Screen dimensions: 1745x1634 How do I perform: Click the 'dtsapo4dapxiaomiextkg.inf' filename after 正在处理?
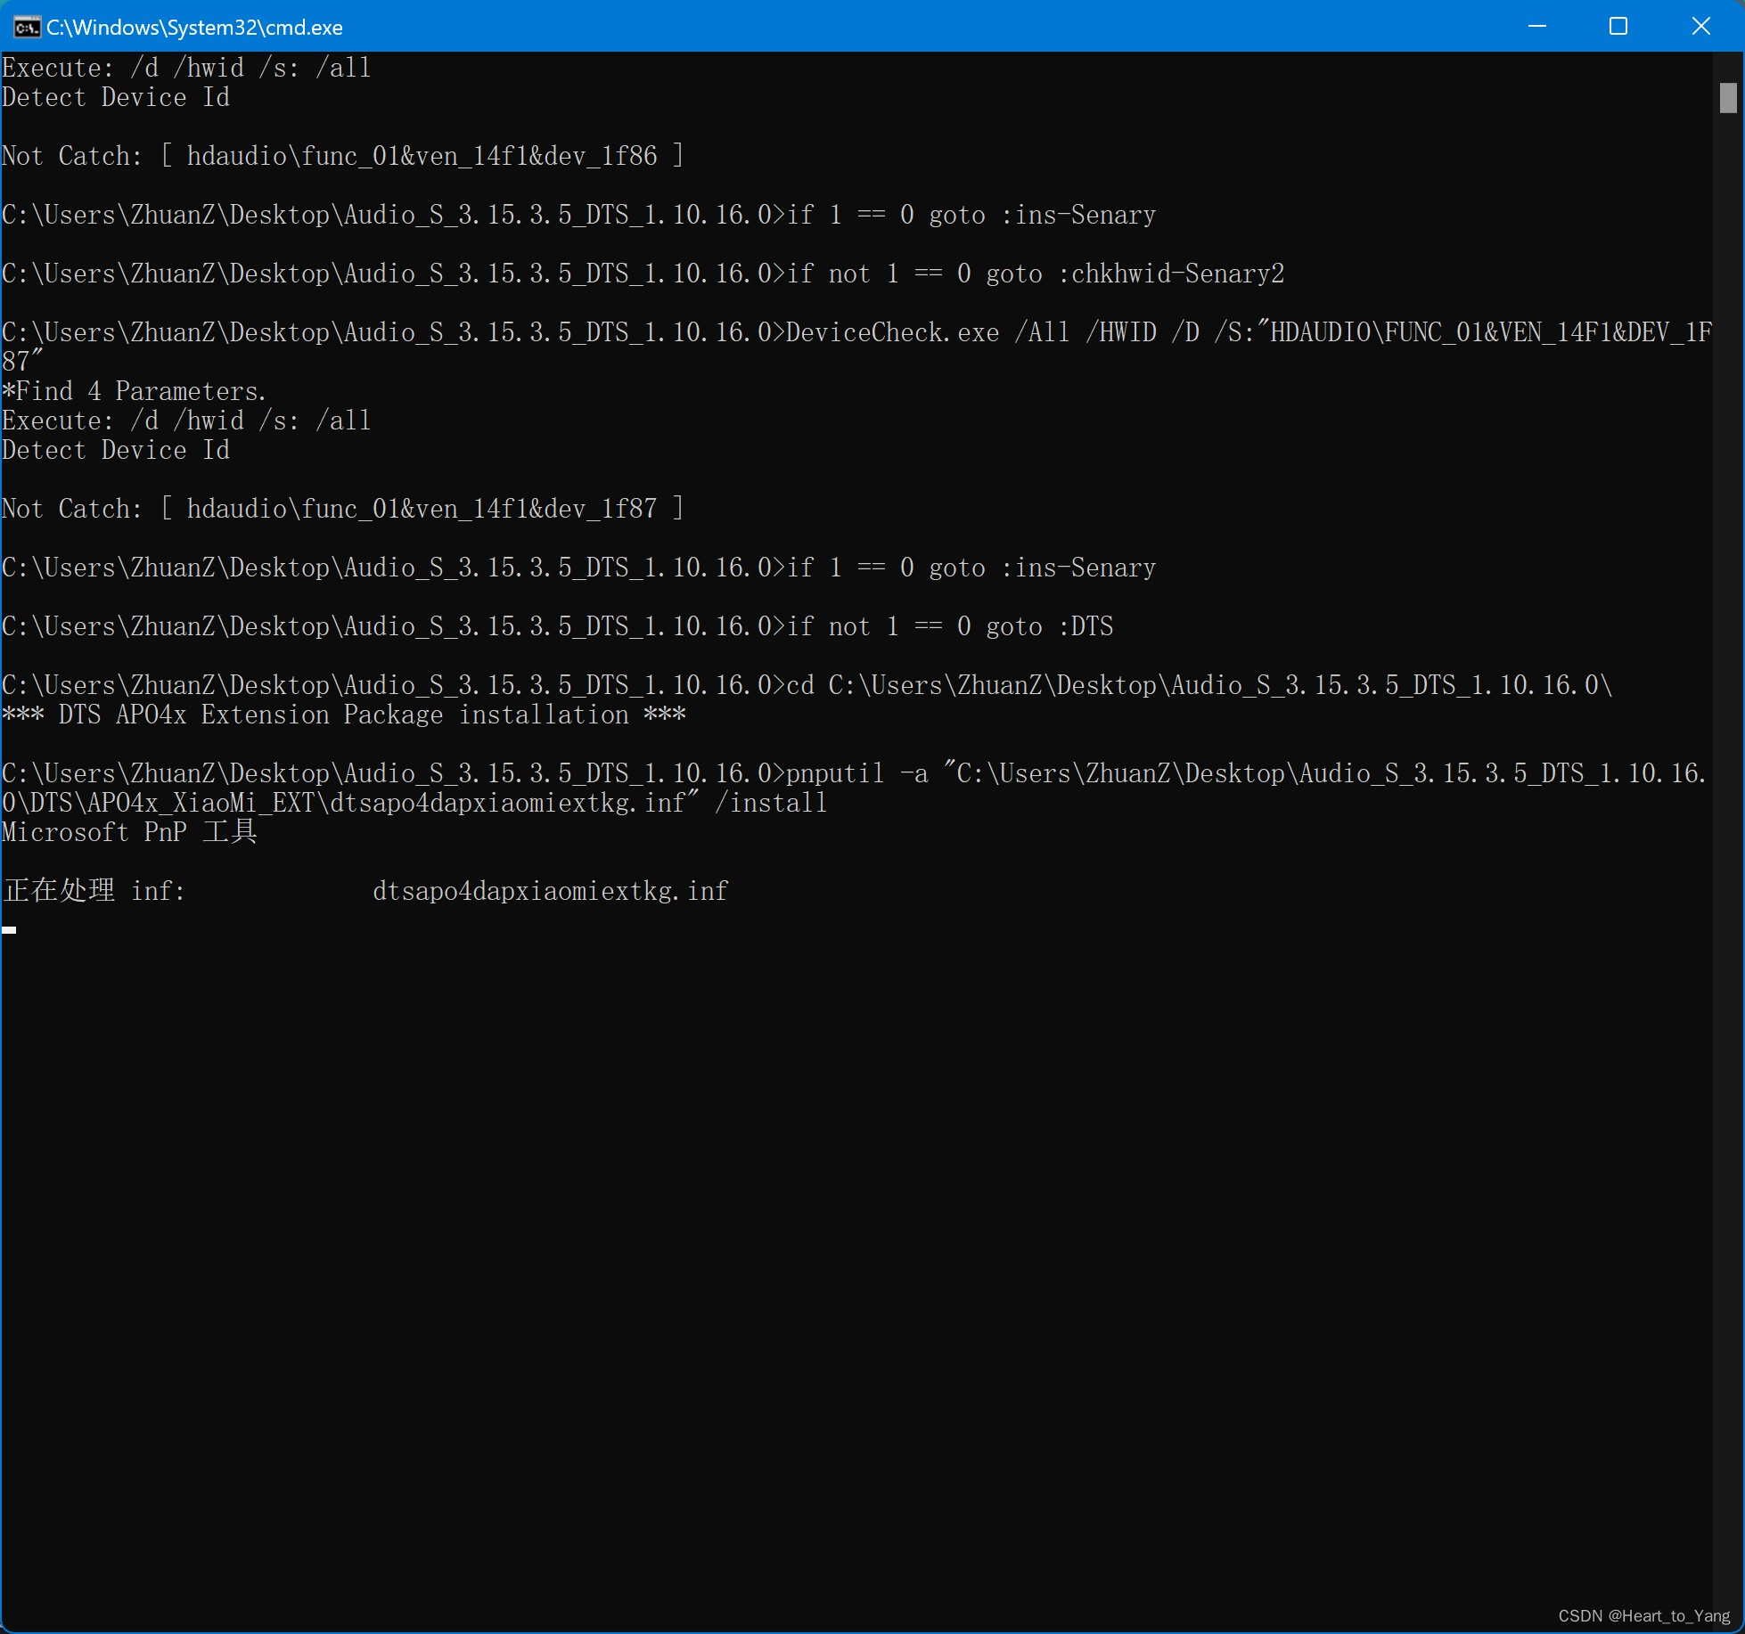tap(550, 891)
